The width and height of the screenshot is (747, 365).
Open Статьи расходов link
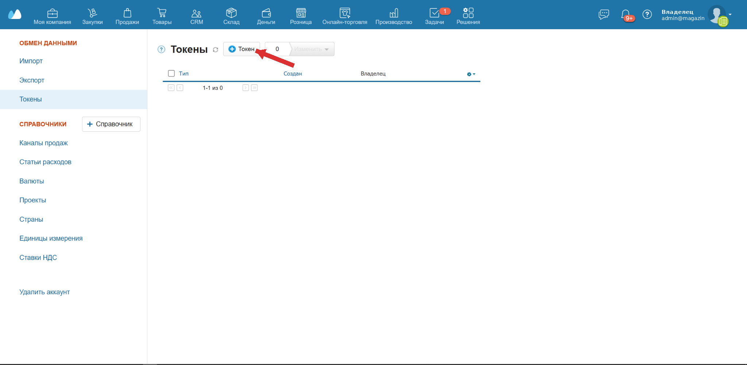(45, 162)
